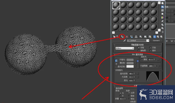
Task: Click the Make Material Copy icon
Action: (x=132, y=37)
